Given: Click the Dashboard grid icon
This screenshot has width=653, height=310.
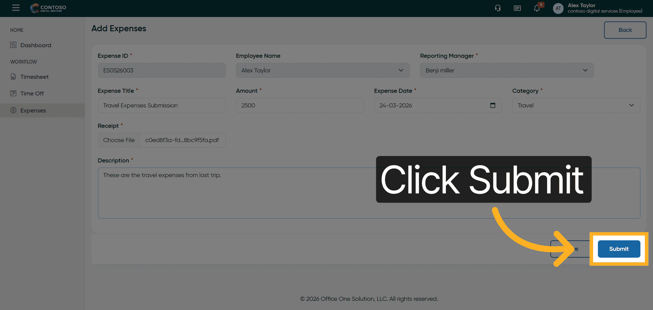Looking at the screenshot, I should (13, 45).
